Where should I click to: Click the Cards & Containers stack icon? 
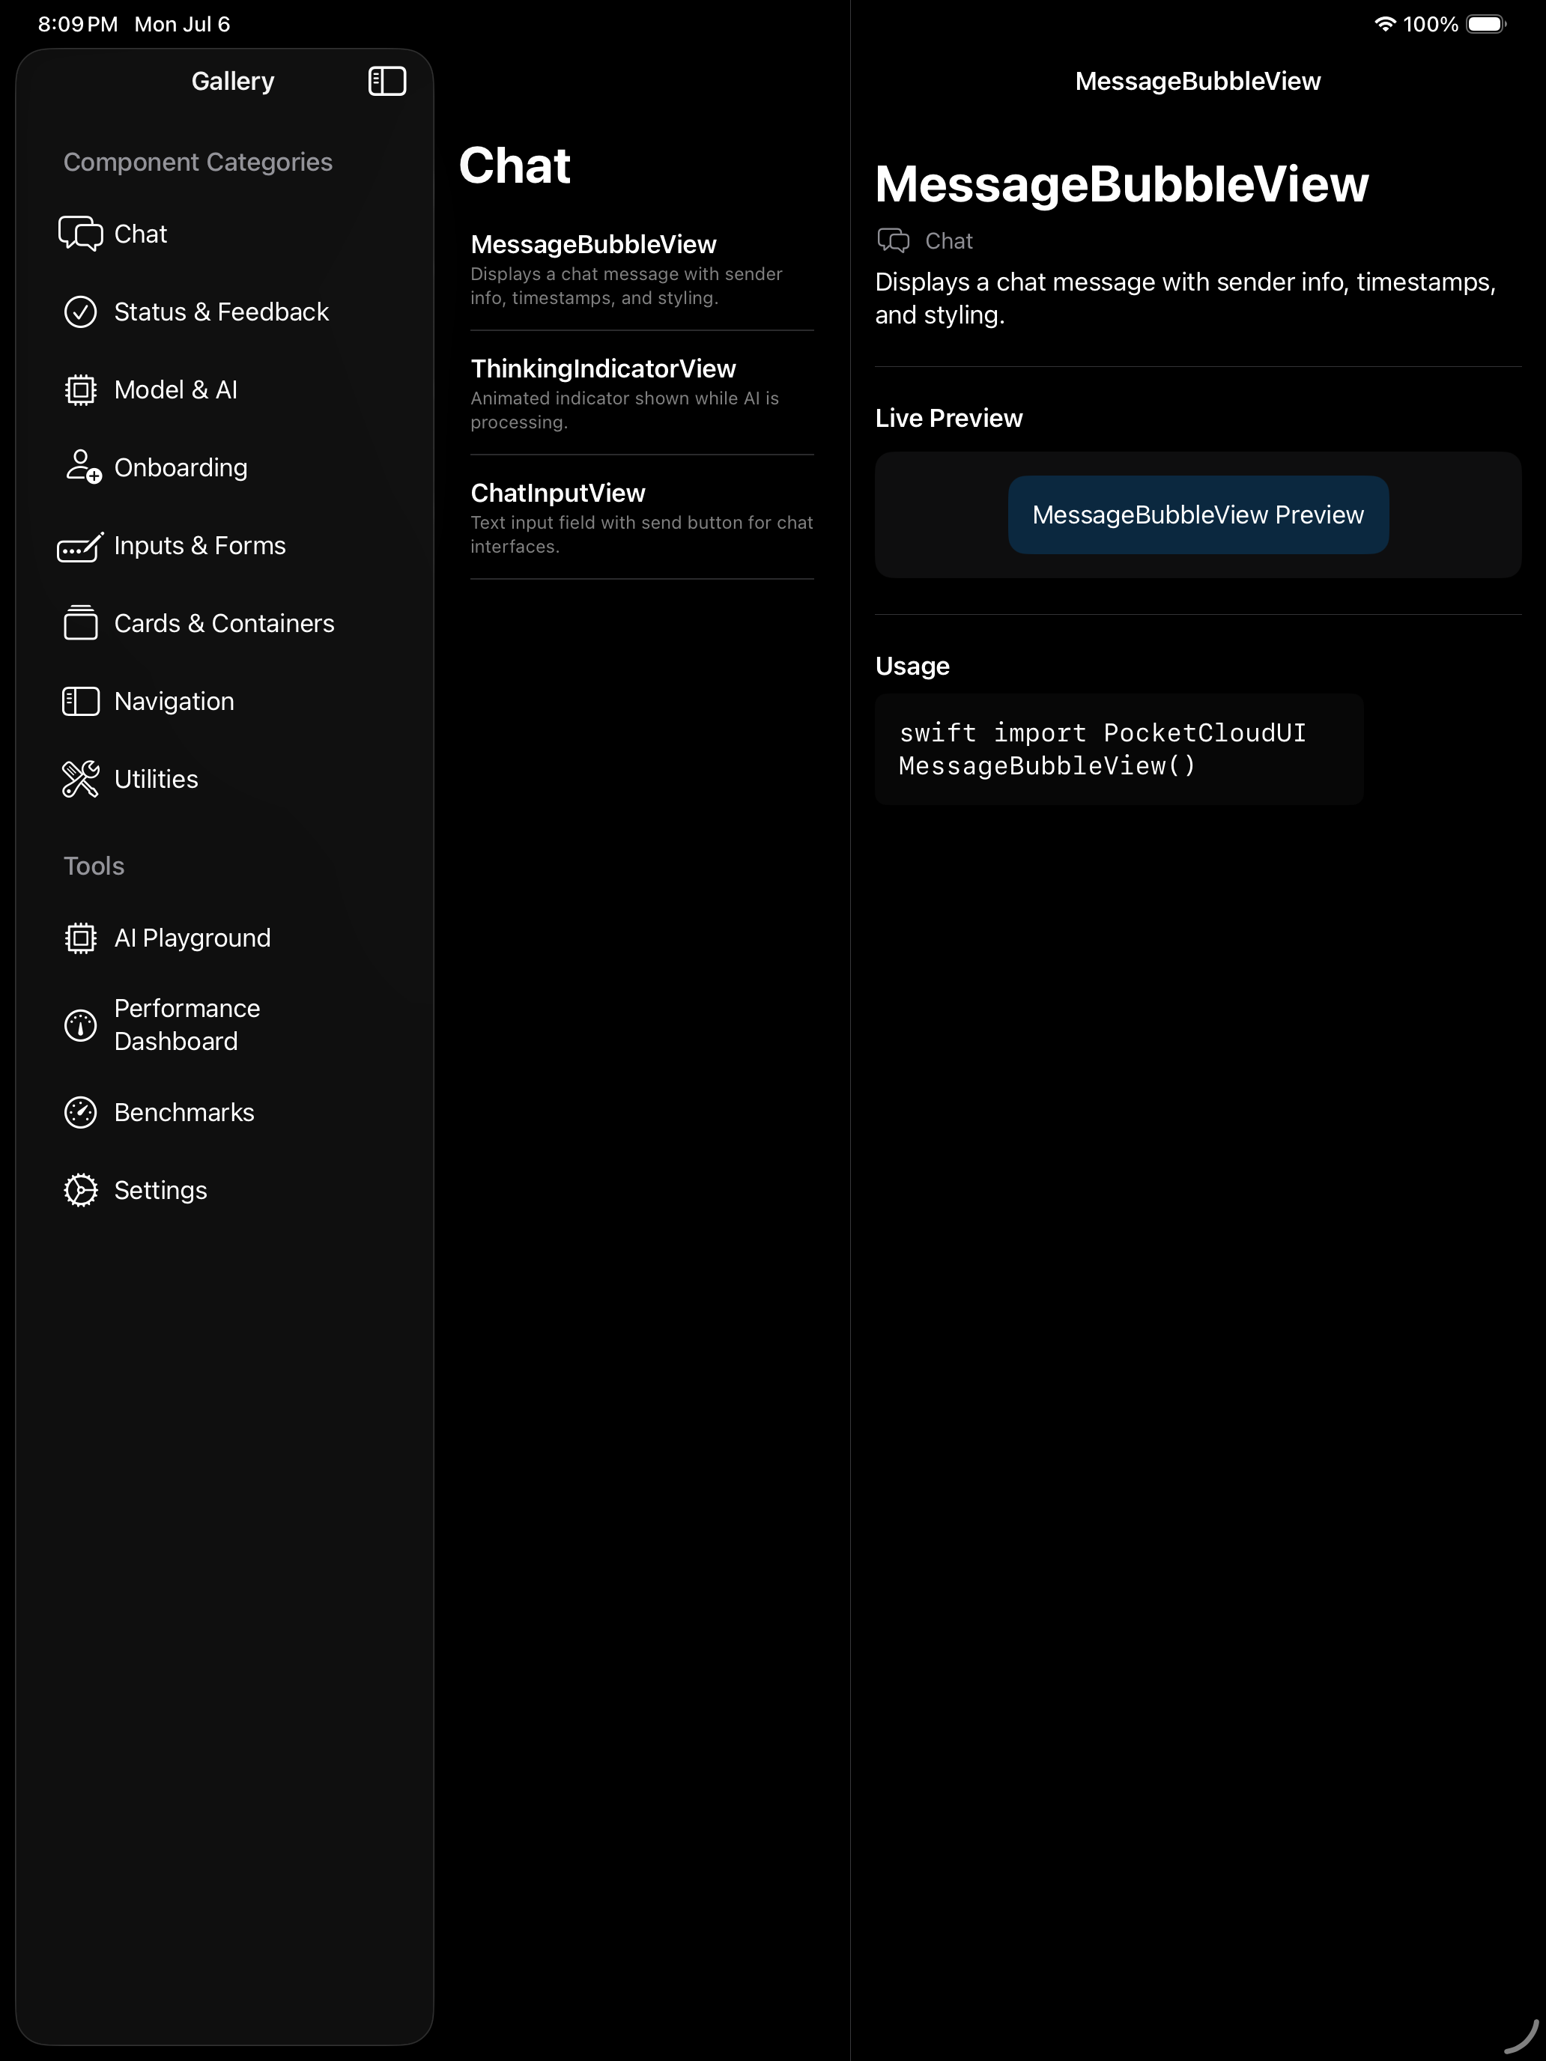(x=81, y=622)
